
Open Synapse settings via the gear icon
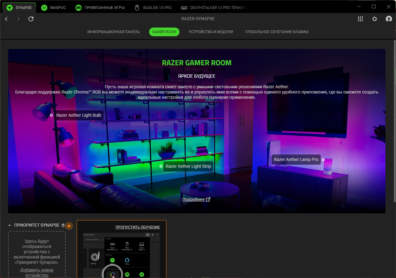375,19
